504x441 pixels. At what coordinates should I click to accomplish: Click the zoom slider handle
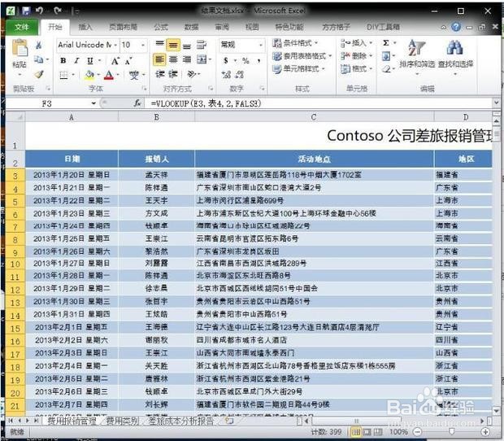tap(452, 431)
